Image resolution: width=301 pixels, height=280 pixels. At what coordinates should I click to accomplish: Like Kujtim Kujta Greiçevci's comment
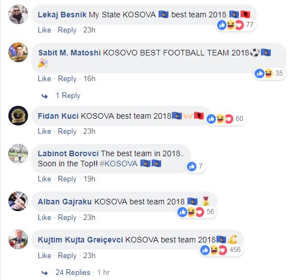click(x=45, y=255)
